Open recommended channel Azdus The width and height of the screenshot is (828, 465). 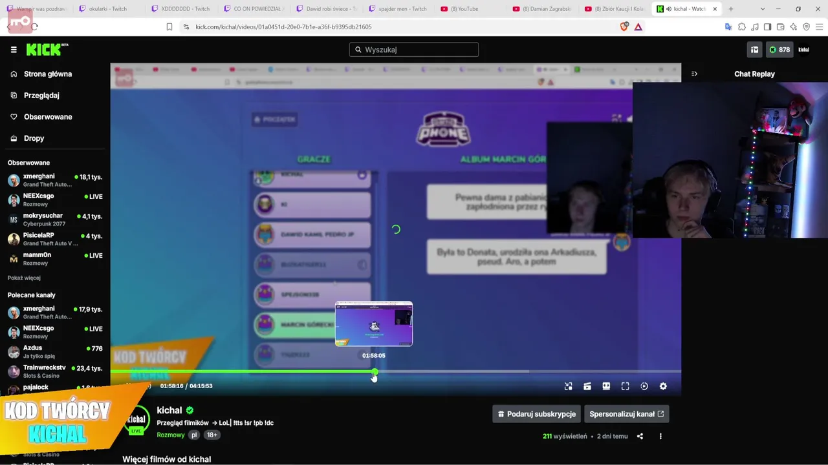[55, 352]
